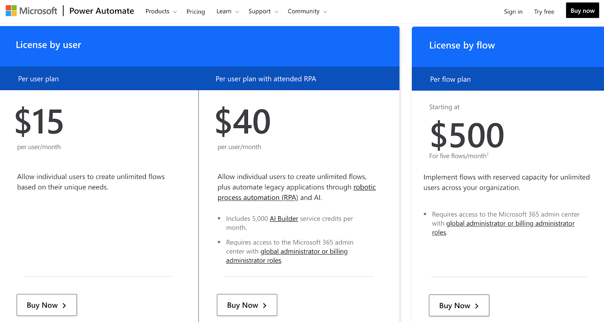Expand the Community menu
Image resolution: width=604 pixels, height=322 pixels.
307,11
